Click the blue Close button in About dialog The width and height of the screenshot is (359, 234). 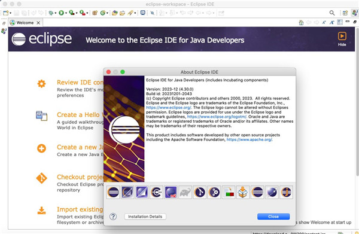pyautogui.click(x=273, y=217)
